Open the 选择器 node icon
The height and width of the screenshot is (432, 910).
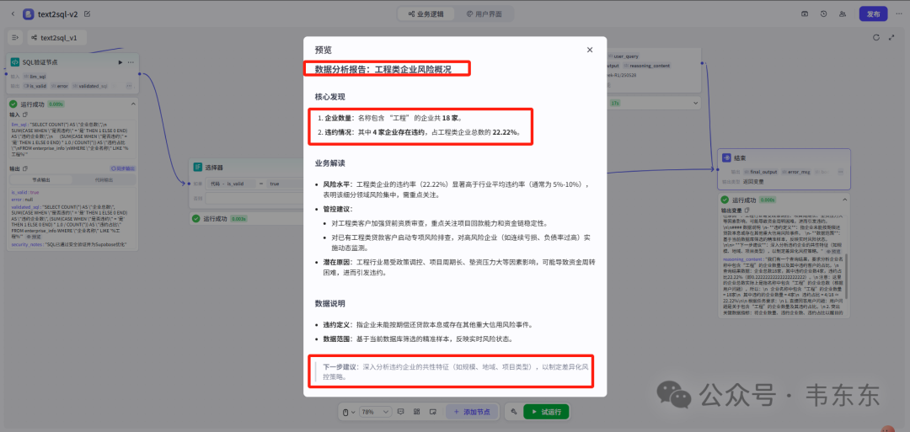197,167
